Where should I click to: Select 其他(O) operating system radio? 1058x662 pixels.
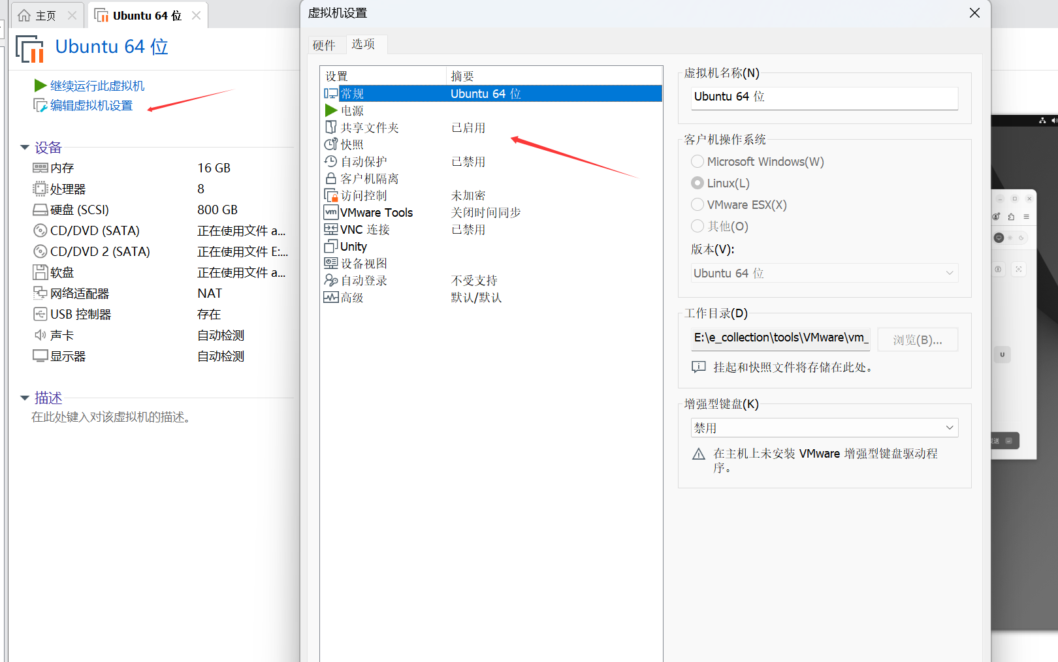pos(697,227)
